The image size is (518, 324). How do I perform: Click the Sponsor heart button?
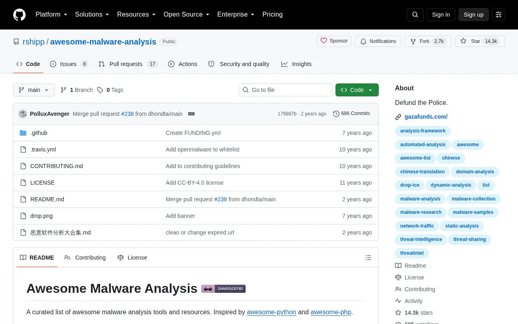(334, 41)
